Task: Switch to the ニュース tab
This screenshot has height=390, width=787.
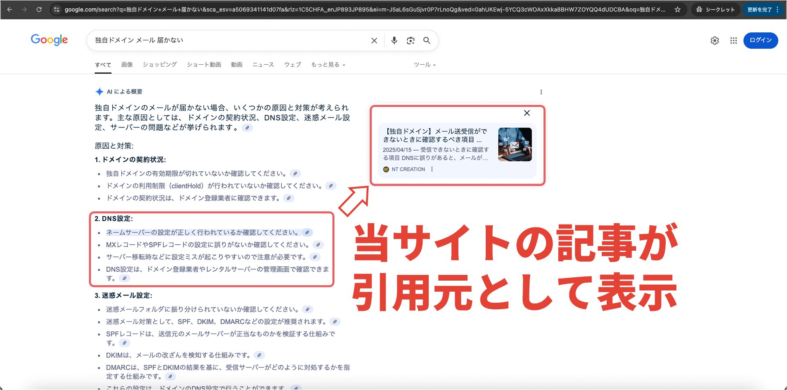Action: (x=263, y=65)
